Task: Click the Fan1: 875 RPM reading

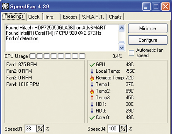Action: tap(22, 64)
